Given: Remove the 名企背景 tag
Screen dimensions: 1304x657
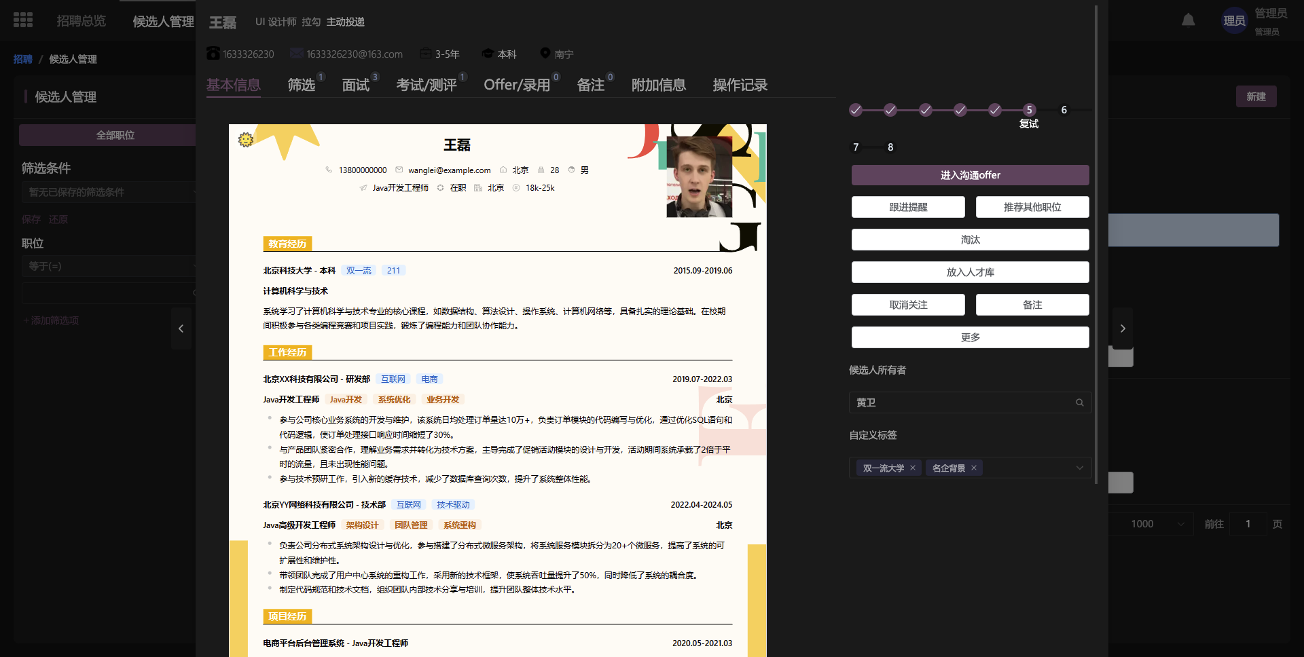Looking at the screenshot, I should [974, 468].
